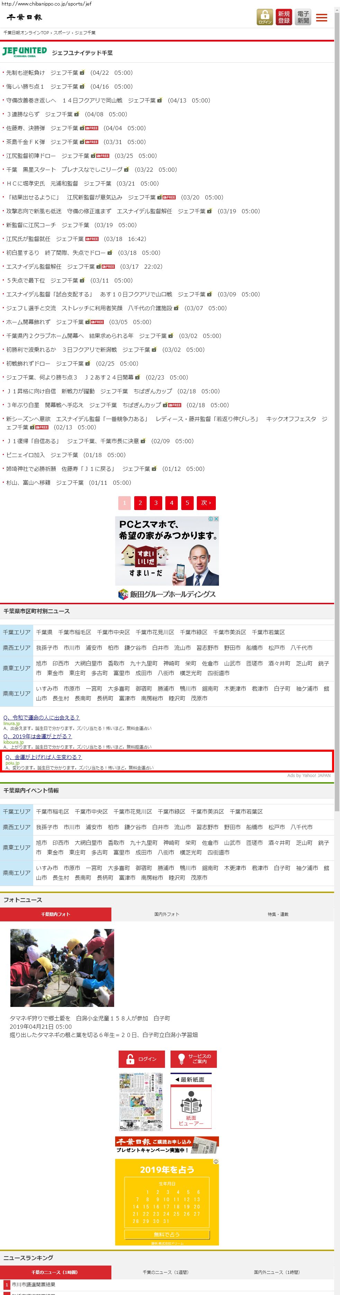Click スポーツ breadcrumb link
Image resolution: width=340 pixels, height=1295 pixels.
point(62,33)
